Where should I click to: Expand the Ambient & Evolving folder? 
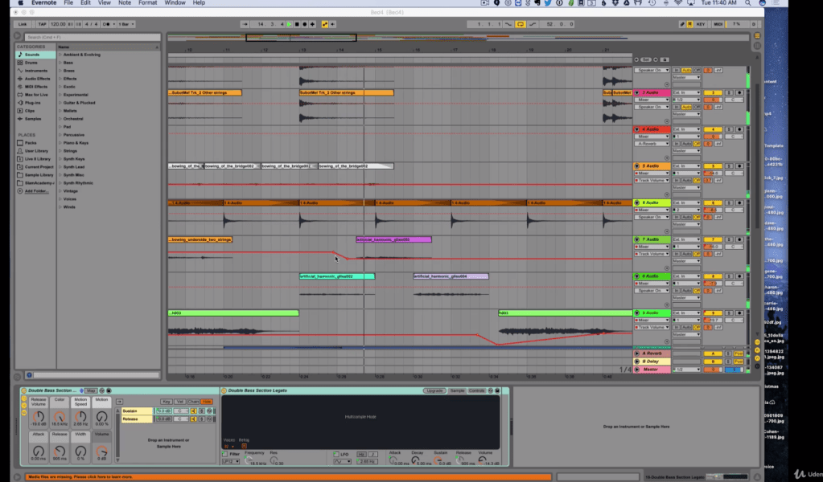point(60,55)
